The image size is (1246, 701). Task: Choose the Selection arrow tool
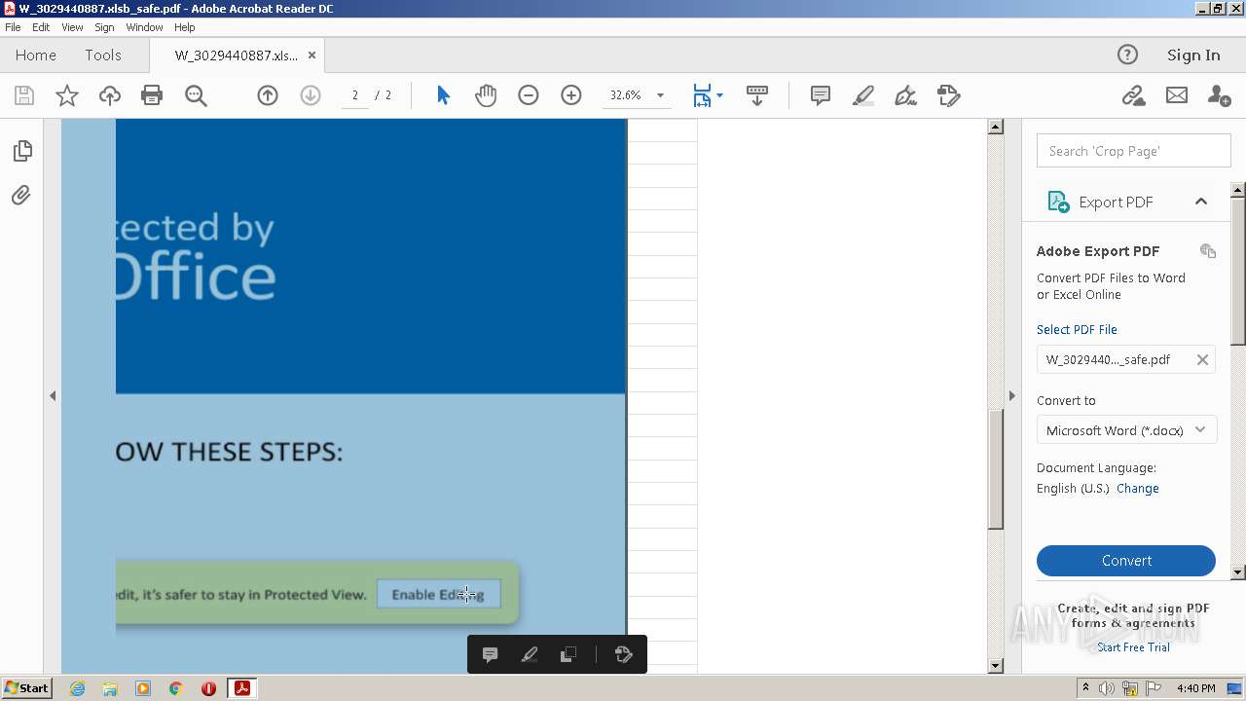click(444, 95)
